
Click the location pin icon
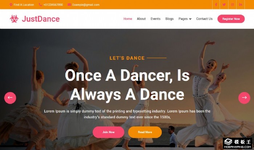(x=11, y=5)
